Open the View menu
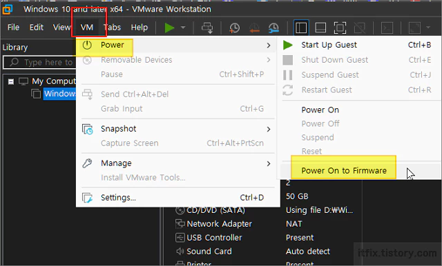Image resolution: width=442 pixels, height=266 pixels. coord(61,28)
